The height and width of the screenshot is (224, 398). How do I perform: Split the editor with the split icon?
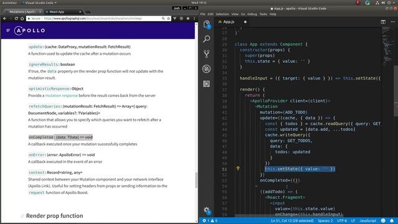(383, 22)
